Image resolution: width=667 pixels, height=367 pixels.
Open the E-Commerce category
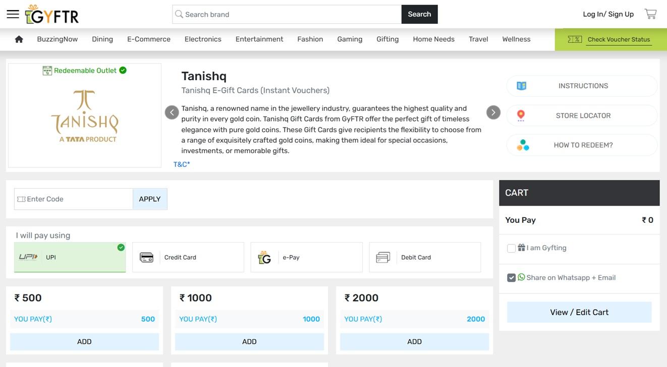tap(149, 39)
